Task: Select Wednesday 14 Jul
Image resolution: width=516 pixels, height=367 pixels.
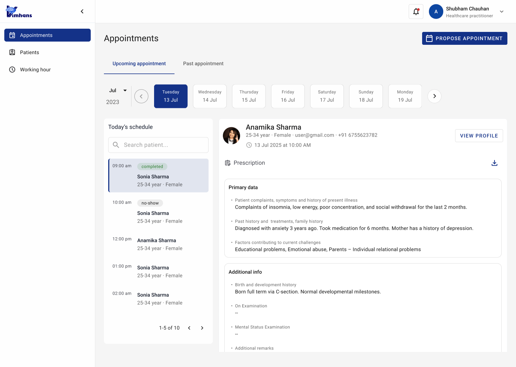Action: point(210,96)
